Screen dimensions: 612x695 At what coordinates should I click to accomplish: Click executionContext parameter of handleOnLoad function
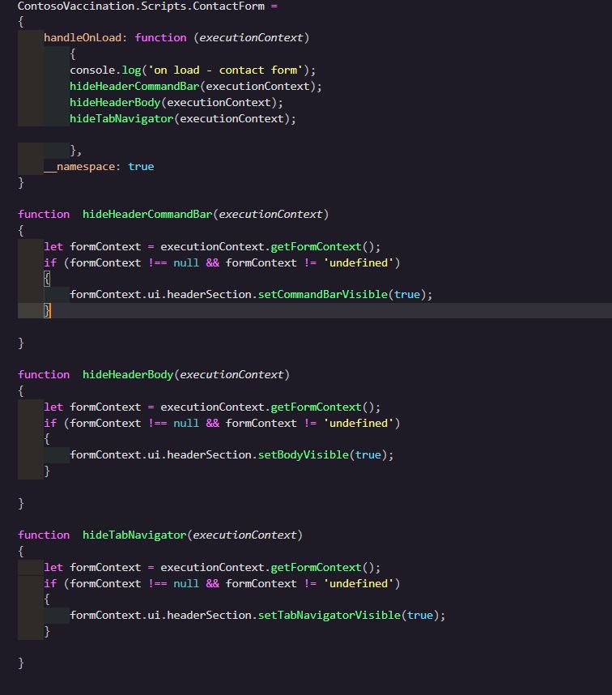[251, 38]
